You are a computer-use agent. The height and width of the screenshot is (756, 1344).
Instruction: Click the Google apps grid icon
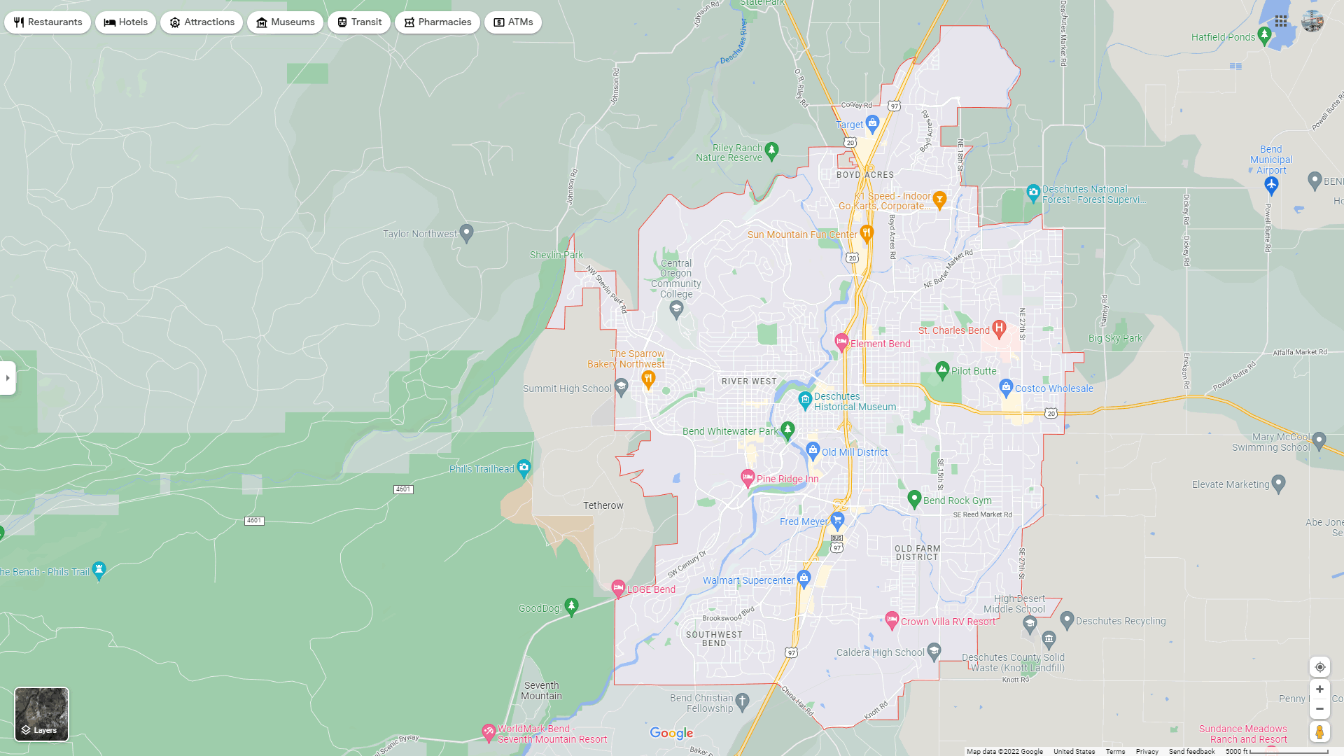point(1280,22)
